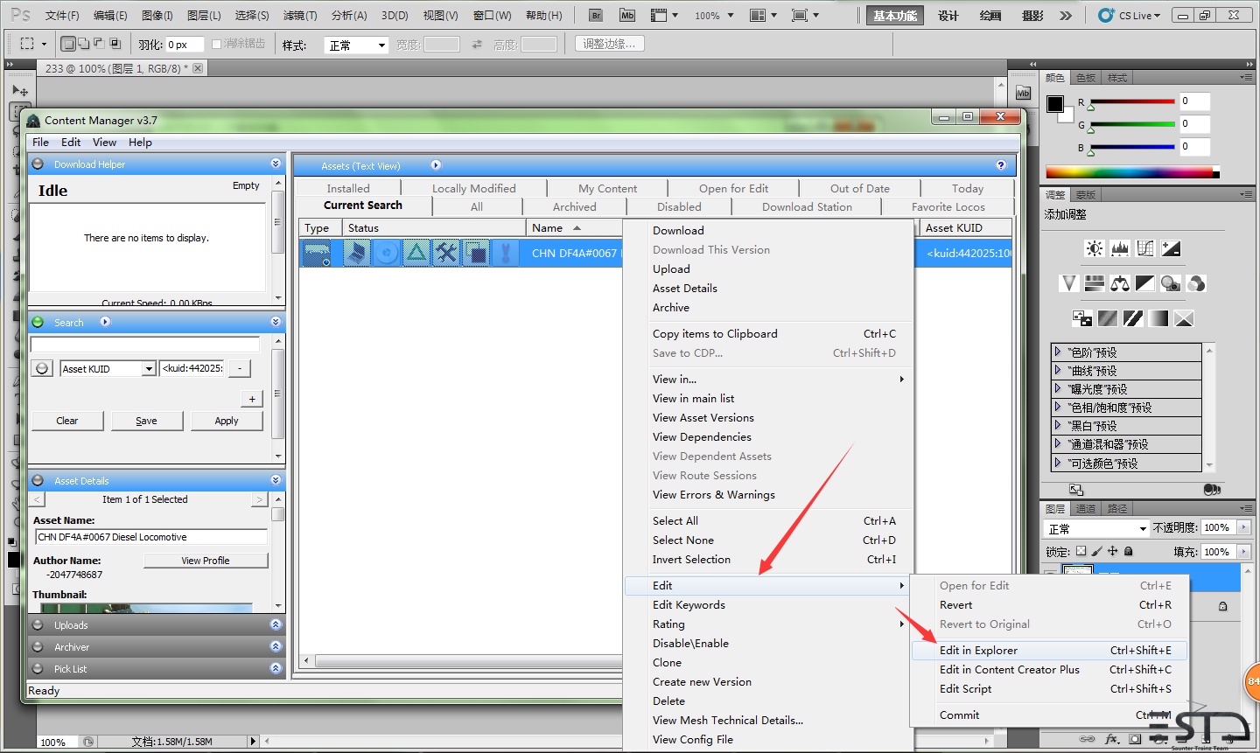Open the style (样式) dropdown in options bar
Image resolution: width=1260 pixels, height=753 pixels.
point(356,45)
